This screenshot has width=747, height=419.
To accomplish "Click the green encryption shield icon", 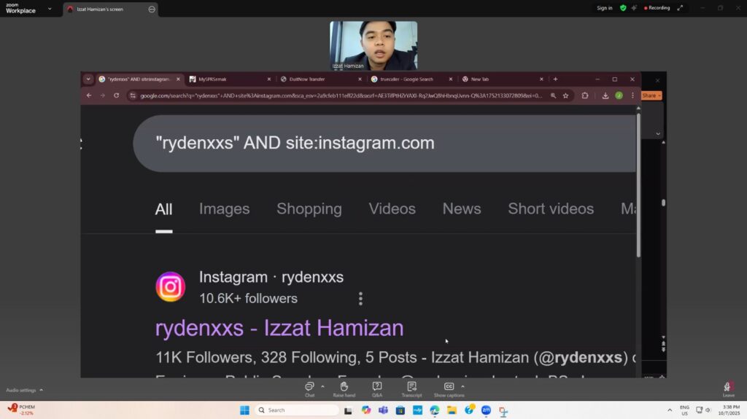I will pos(623,8).
